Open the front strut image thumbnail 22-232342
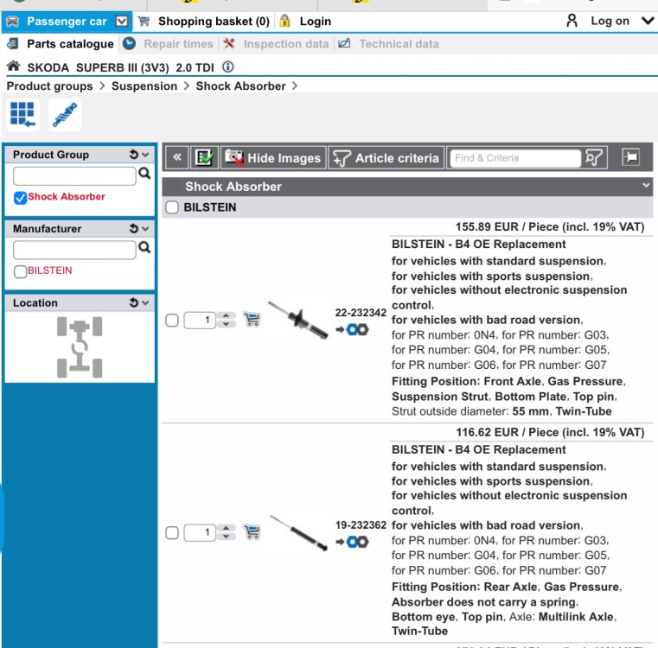This screenshot has width=658, height=648. [297, 320]
